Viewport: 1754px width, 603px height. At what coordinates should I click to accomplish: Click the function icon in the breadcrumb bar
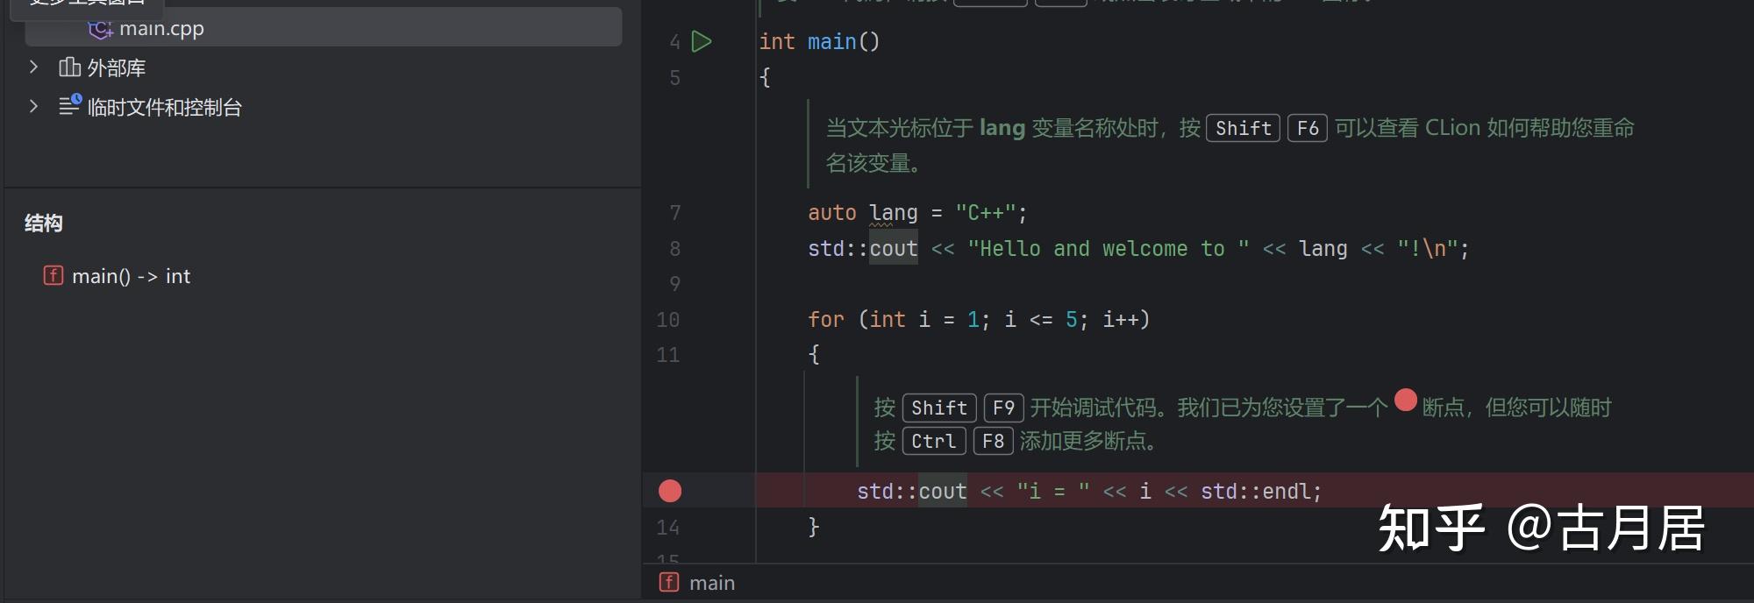tap(669, 582)
